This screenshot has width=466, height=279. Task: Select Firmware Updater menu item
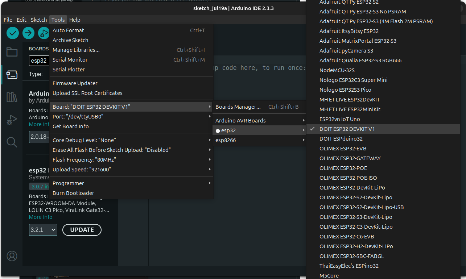tap(131, 83)
